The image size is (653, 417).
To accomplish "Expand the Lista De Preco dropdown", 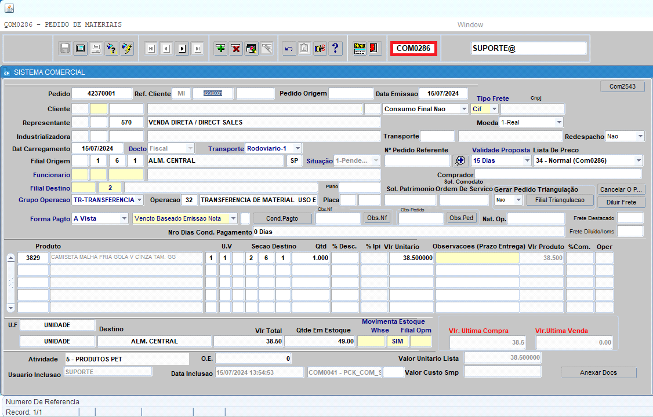I will click(639, 160).
